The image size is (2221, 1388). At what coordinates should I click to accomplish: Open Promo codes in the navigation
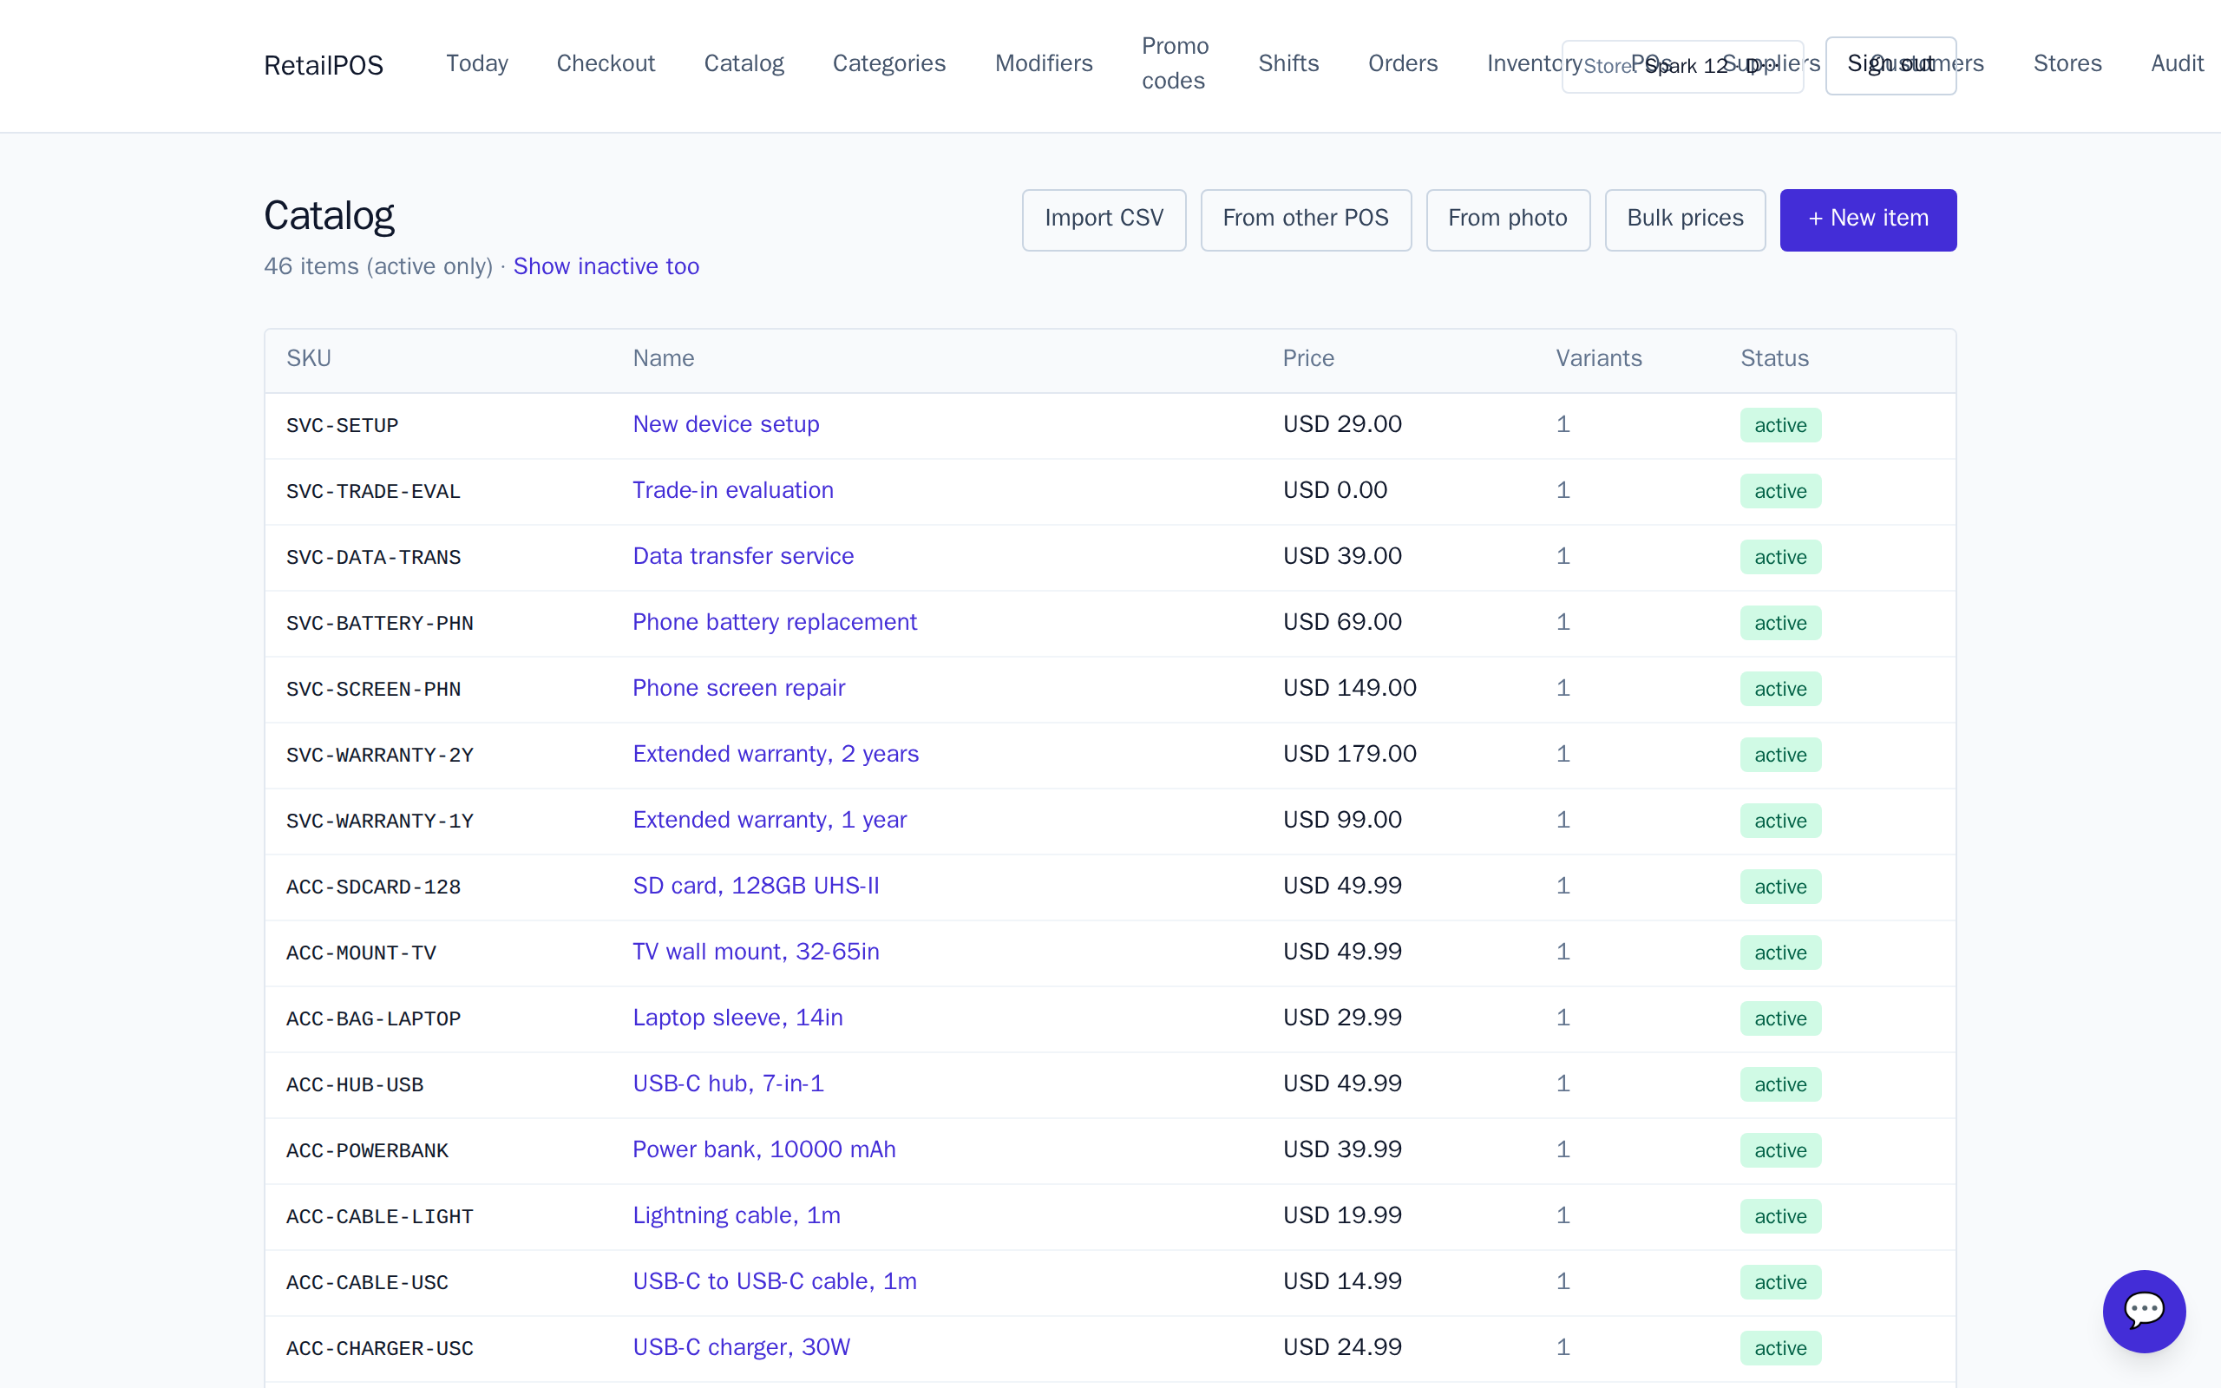click(x=1175, y=63)
